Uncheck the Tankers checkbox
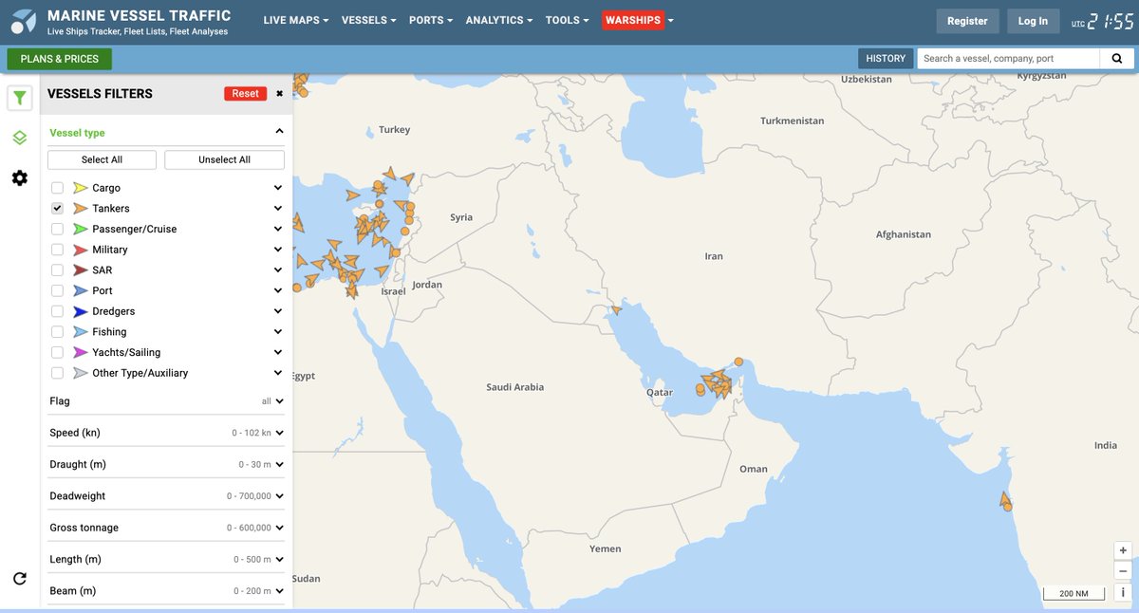The height and width of the screenshot is (613, 1139). (57, 209)
